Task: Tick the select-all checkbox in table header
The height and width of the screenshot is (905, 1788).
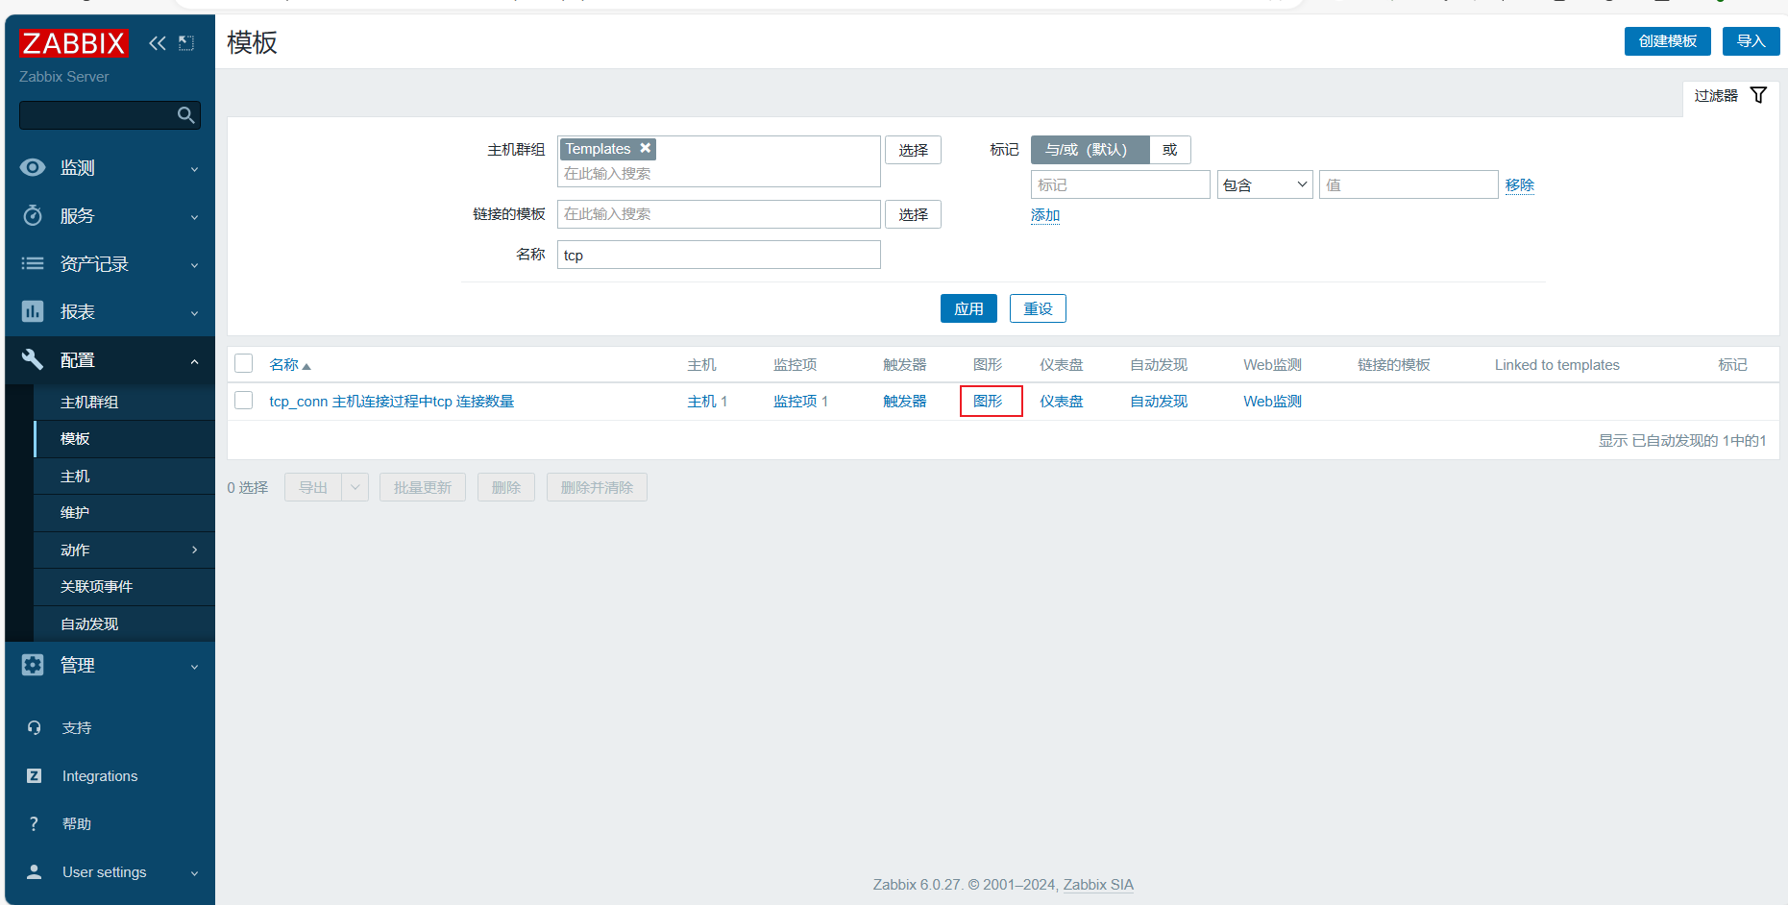Action: pos(244,363)
